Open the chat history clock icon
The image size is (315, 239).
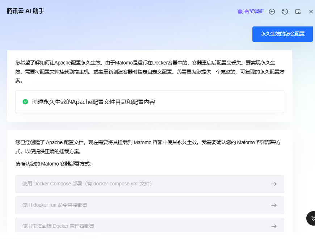coord(285,12)
